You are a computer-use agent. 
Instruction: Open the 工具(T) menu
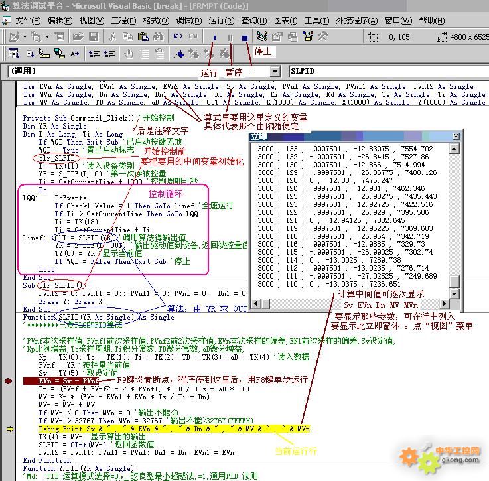316,21
